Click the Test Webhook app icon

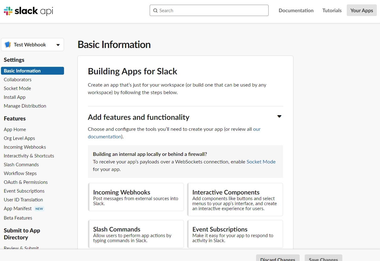8,45
